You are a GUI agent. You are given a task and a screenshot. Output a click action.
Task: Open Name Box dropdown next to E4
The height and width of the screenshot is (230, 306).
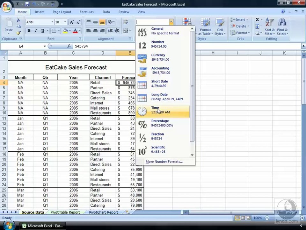point(45,46)
